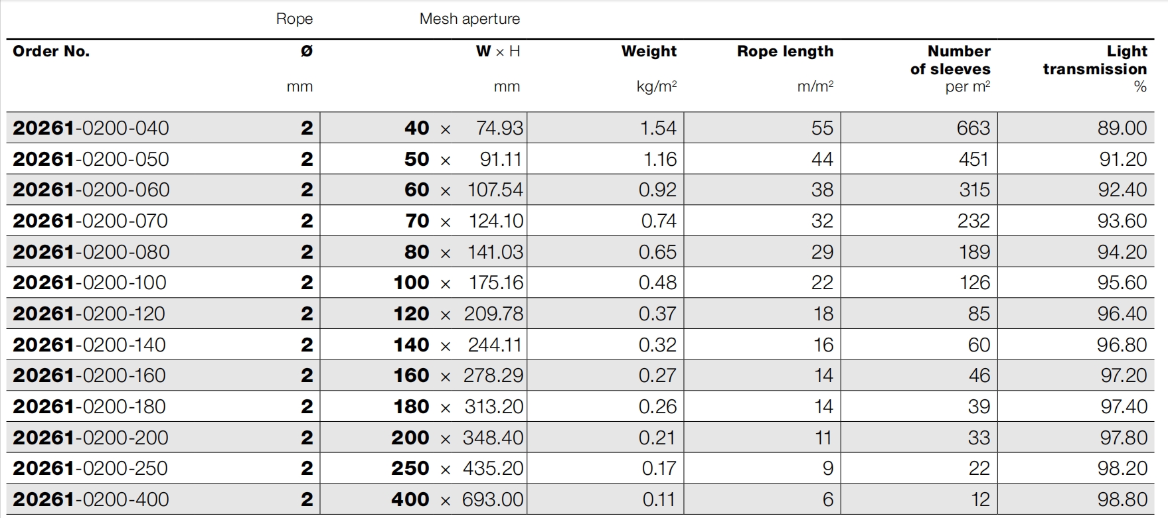Viewport: 1168px width, 518px height.
Task: Select order number 20261-0200-250
Action: pos(90,468)
